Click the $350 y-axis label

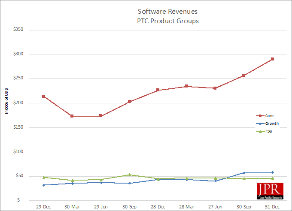click(x=18, y=30)
